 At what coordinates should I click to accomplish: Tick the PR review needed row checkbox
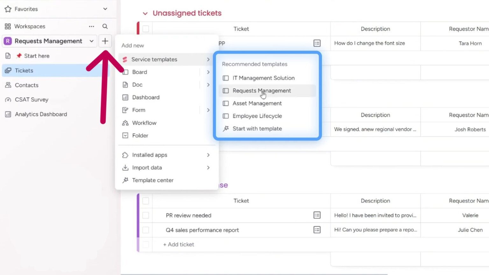pyautogui.click(x=146, y=215)
